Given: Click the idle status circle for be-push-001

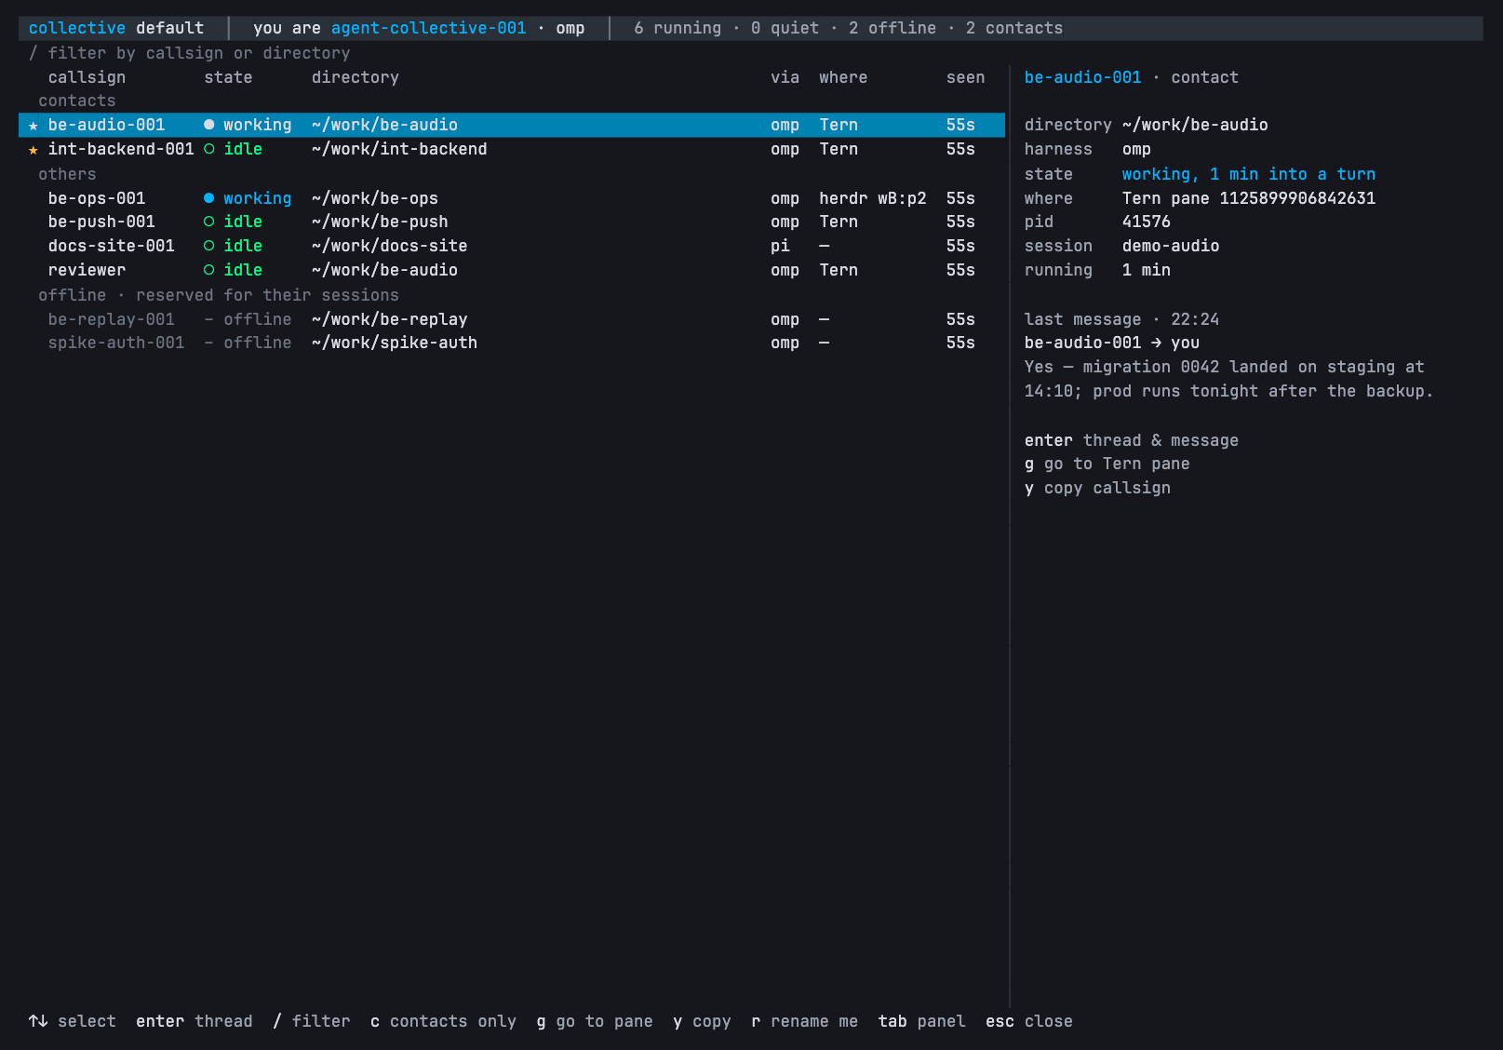Looking at the screenshot, I should coord(208,222).
